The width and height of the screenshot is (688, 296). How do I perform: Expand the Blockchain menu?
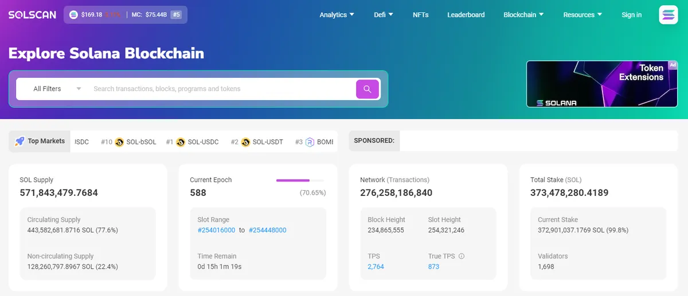pos(524,15)
